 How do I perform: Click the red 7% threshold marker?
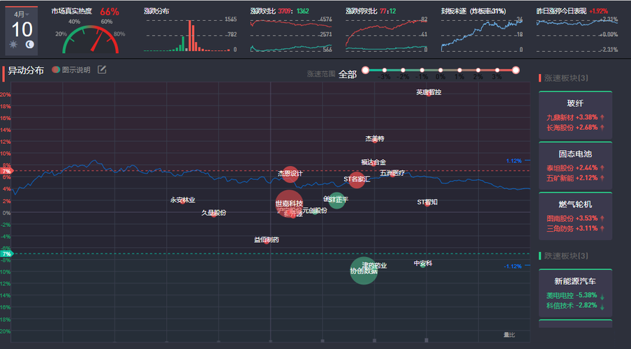tap(7, 171)
